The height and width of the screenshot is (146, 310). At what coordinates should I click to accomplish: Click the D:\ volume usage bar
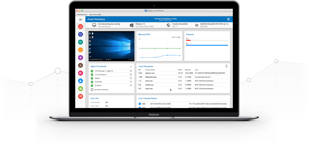(207, 45)
